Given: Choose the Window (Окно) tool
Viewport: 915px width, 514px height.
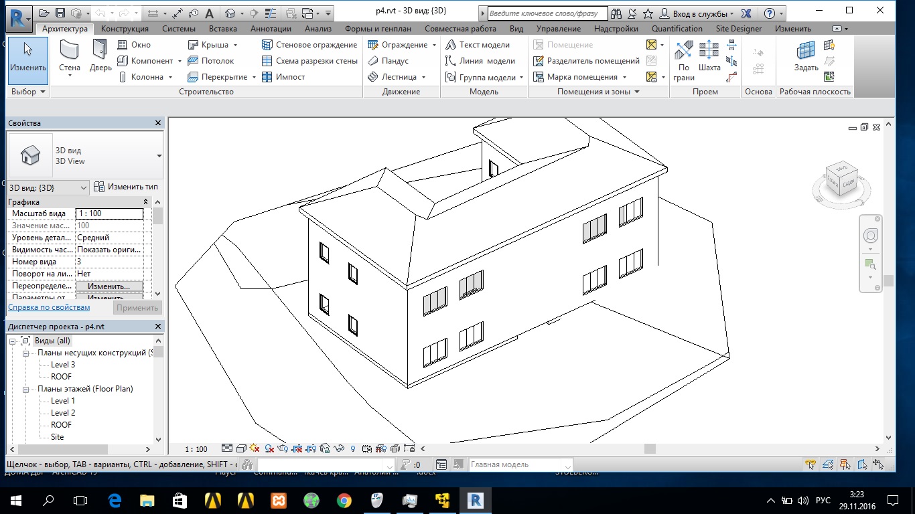Looking at the screenshot, I should tap(134, 45).
